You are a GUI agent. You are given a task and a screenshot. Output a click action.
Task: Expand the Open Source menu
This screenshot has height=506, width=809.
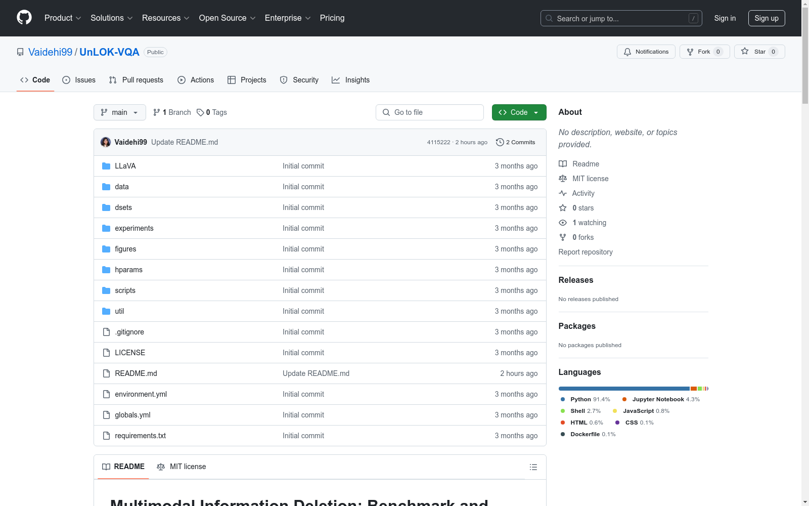point(227,18)
